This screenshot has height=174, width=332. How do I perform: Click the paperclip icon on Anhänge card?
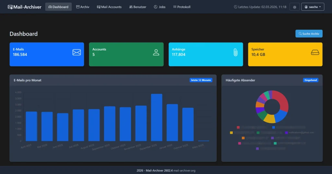click(x=236, y=52)
